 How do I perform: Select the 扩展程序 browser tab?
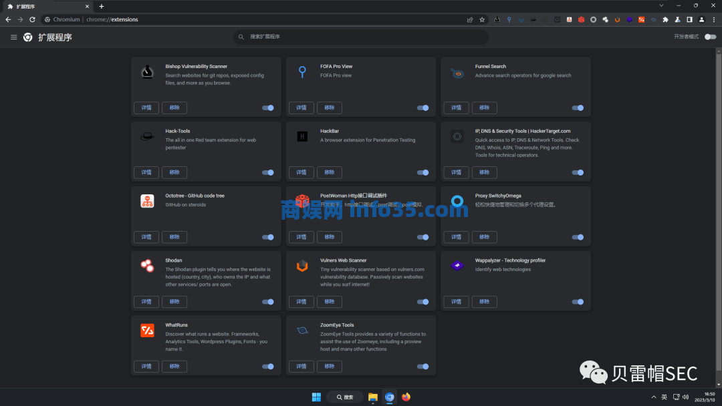pos(48,7)
